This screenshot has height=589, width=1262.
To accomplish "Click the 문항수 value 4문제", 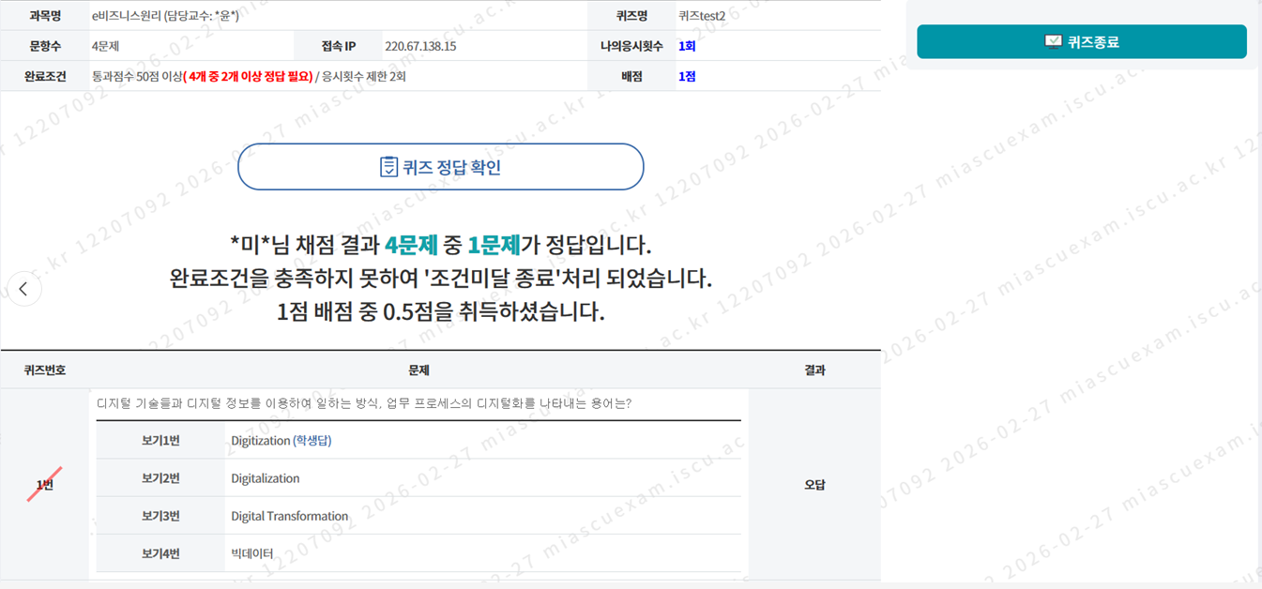I will click(x=105, y=46).
